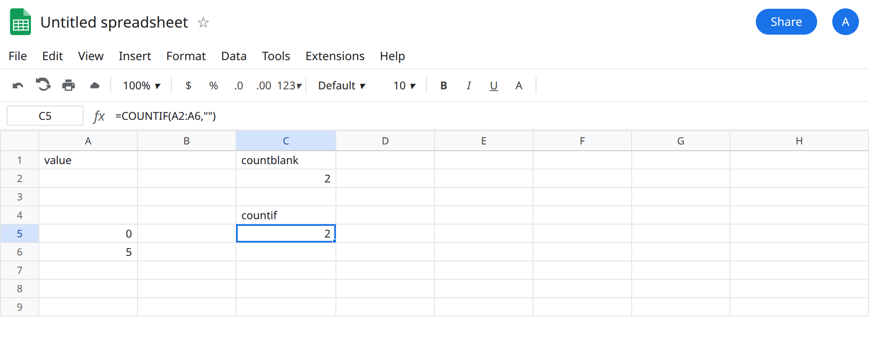Format as percent with % icon

click(x=213, y=86)
